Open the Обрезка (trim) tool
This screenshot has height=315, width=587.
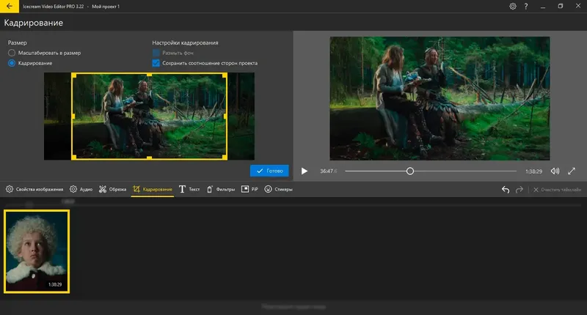click(113, 190)
